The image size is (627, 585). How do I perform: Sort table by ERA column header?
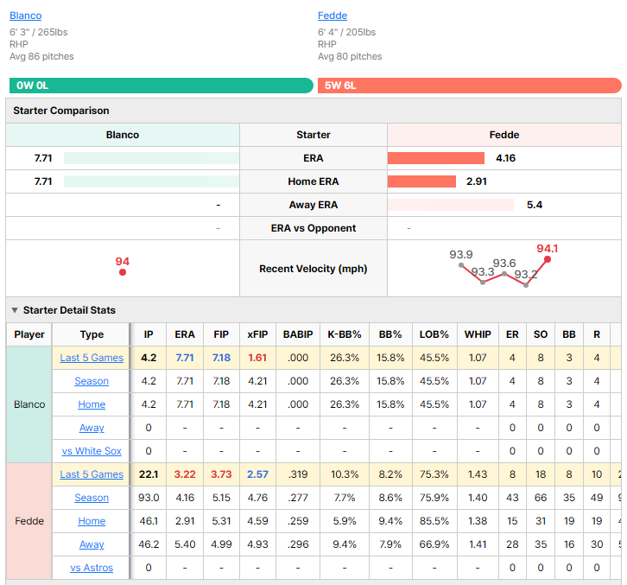click(x=185, y=334)
